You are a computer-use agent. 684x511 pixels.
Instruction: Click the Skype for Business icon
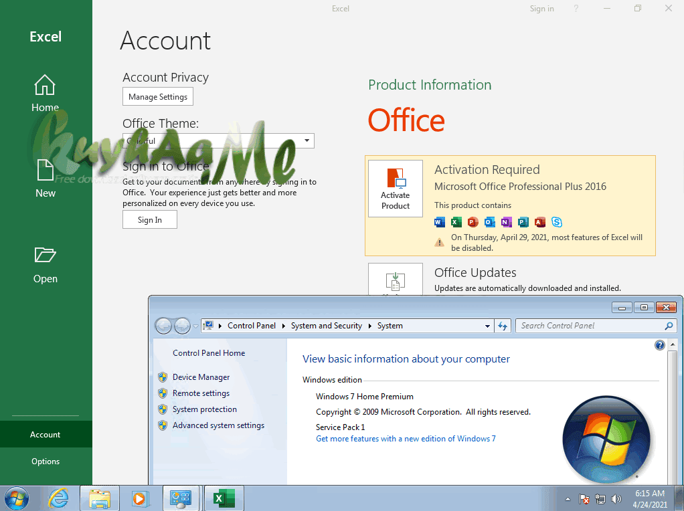[557, 222]
